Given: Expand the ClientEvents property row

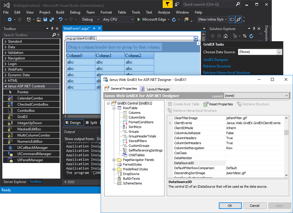Looking at the screenshot, I should point(170,123).
